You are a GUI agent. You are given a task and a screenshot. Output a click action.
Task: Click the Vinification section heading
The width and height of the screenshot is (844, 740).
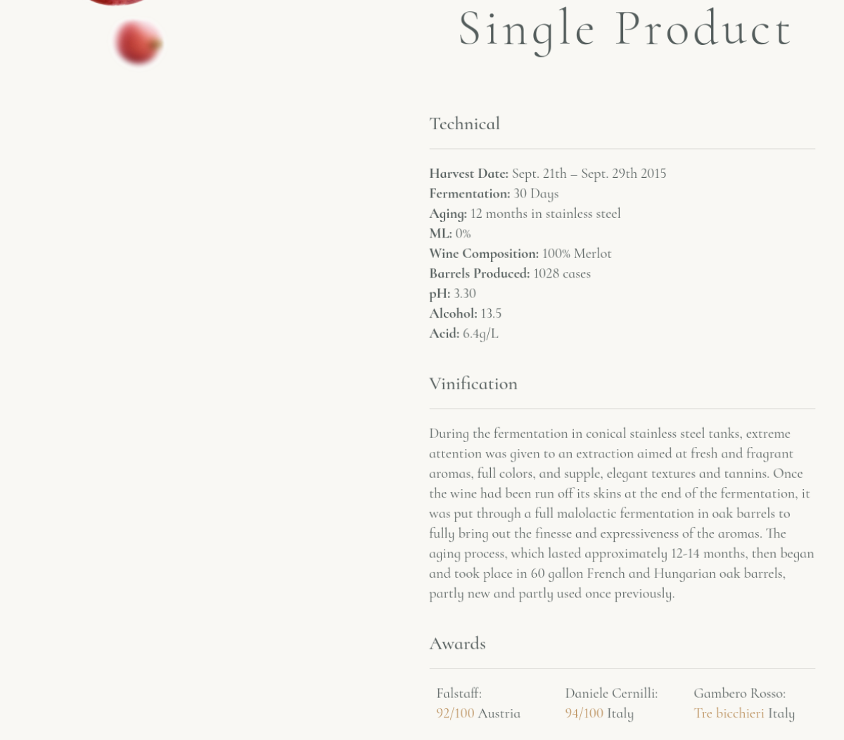coord(473,384)
